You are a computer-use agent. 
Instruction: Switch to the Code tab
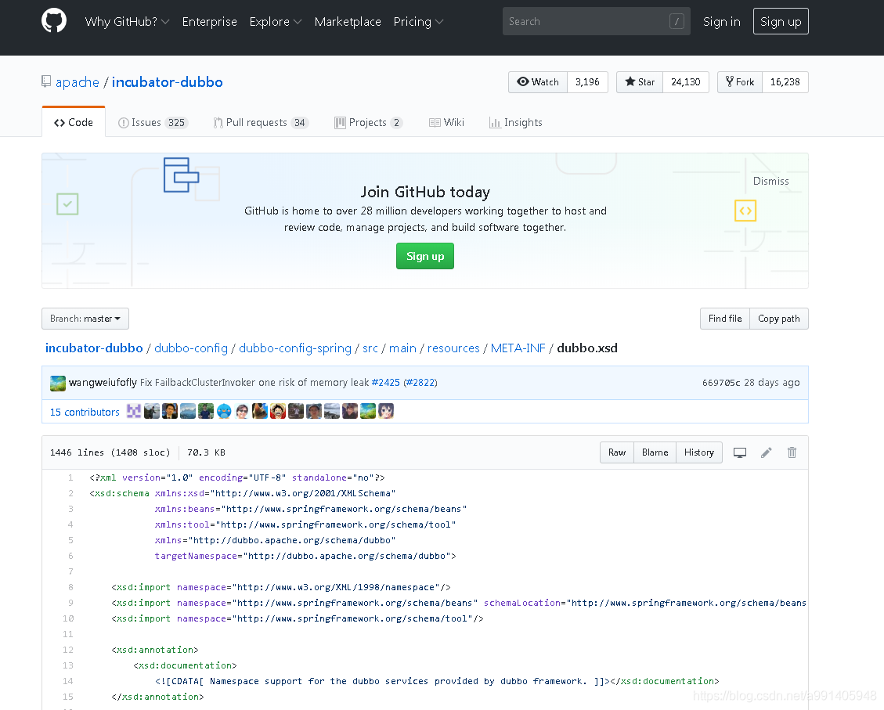(x=74, y=122)
